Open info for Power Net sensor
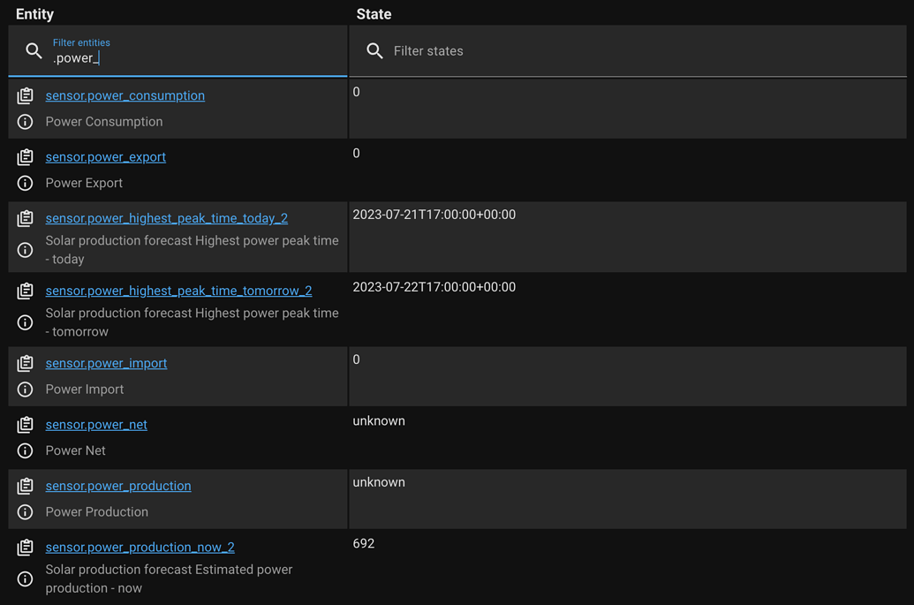914x605 pixels. (25, 450)
